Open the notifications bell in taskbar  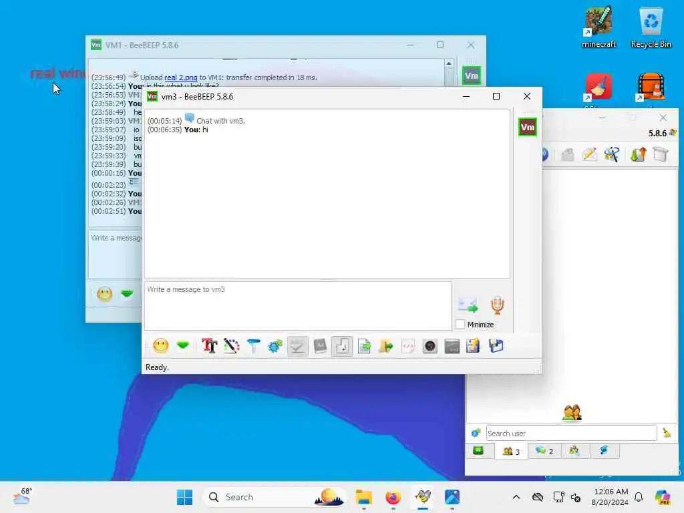(639, 497)
